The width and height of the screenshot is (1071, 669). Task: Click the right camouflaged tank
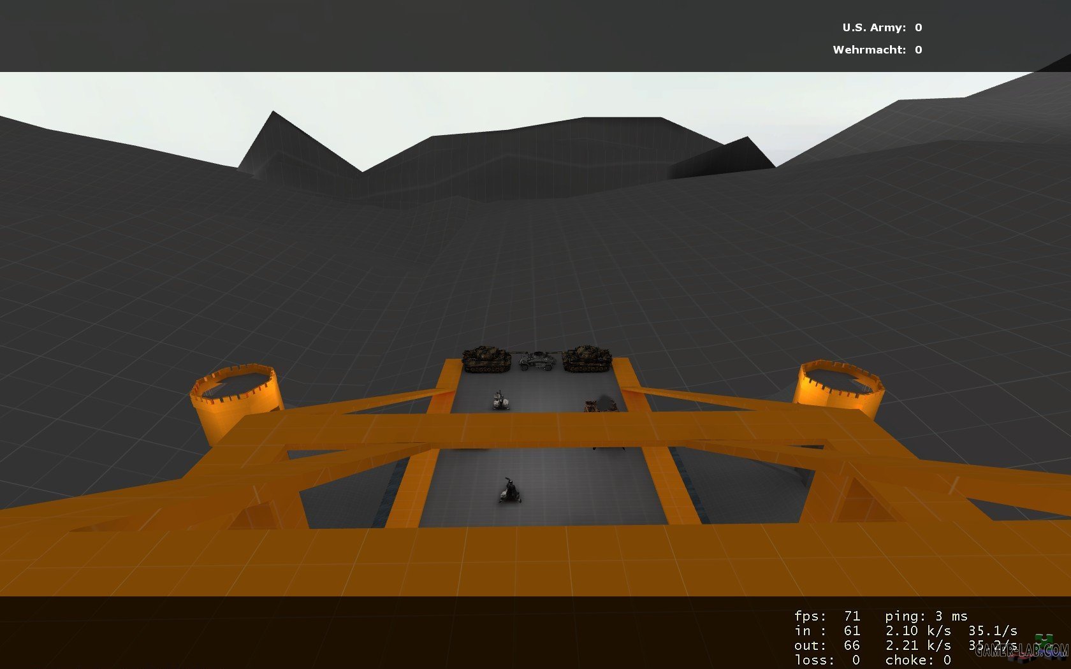pos(586,359)
